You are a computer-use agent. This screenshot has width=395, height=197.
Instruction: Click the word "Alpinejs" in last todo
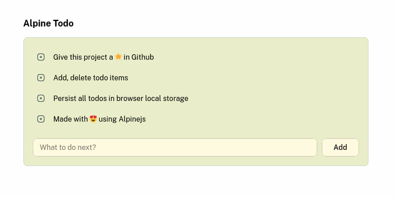coord(132,119)
